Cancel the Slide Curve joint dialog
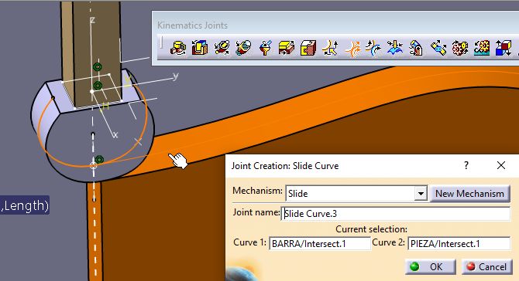This screenshot has width=519, height=281. tap(487, 266)
